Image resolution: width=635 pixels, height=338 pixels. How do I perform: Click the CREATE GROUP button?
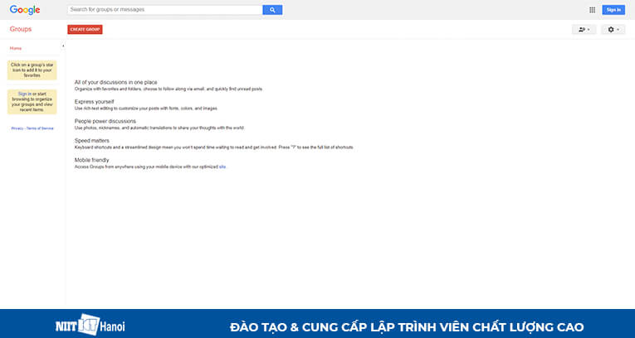click(85, 30)
